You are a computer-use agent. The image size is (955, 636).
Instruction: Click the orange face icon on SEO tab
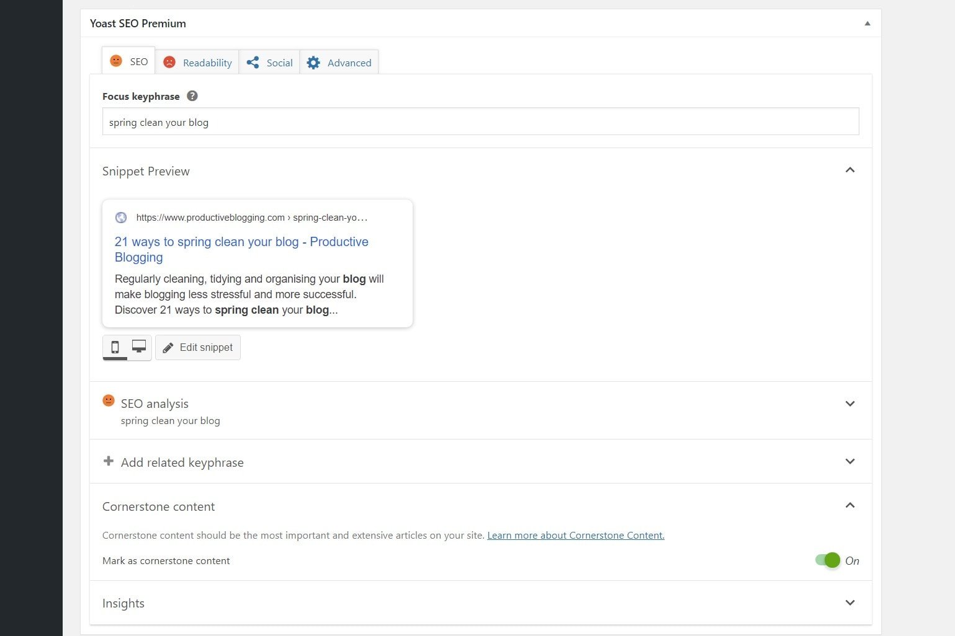(116, 61)
